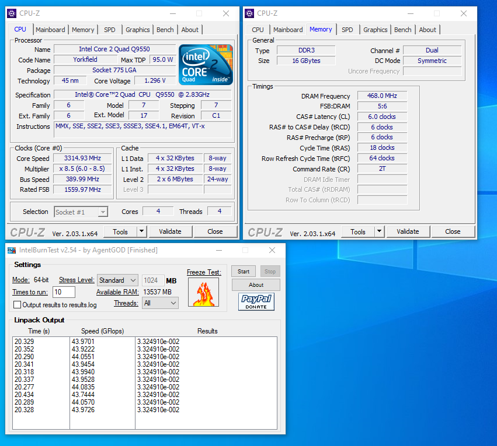Enable Output results to results.log checkbox
The height and width of the screenshot is (446, 497).
(x=18, y=305)
